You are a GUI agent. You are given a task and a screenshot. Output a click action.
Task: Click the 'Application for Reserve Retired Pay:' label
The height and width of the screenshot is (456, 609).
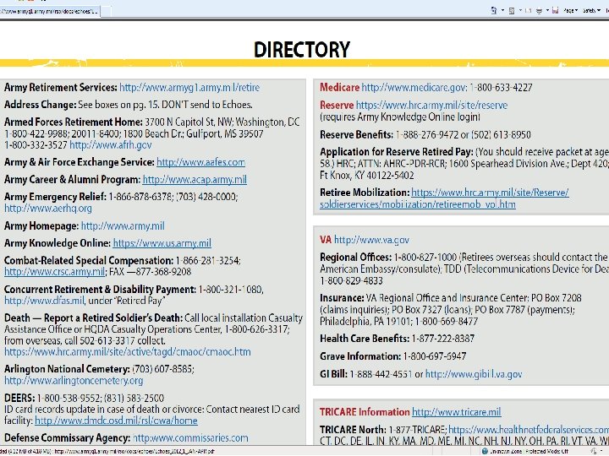(x=397, y=152)
